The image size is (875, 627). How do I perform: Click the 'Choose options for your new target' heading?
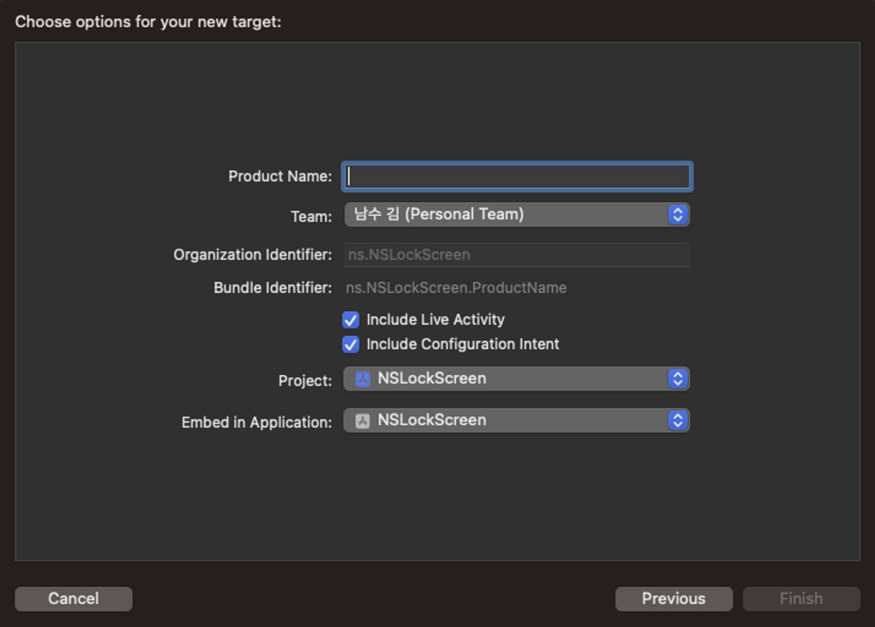point(148,22)
